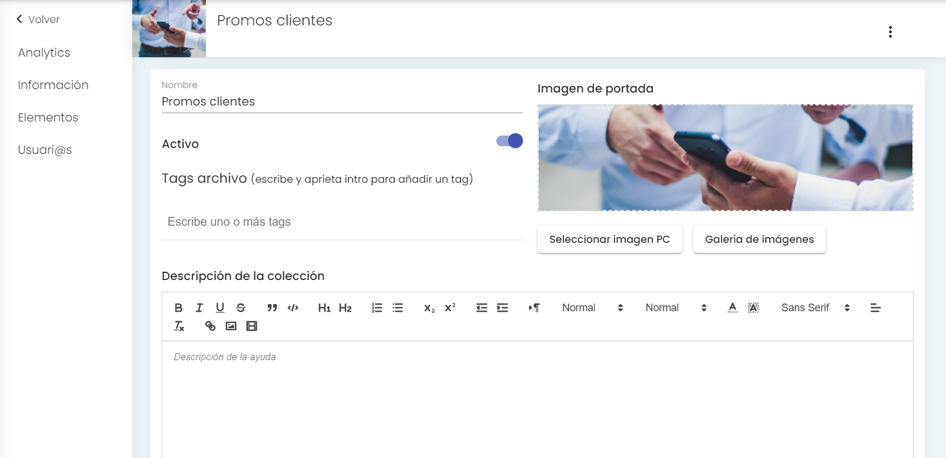Image resolution: width=946 pixels, height=458 pixels.
Task: Open the first Normal size dropdown
Action: 593,308
